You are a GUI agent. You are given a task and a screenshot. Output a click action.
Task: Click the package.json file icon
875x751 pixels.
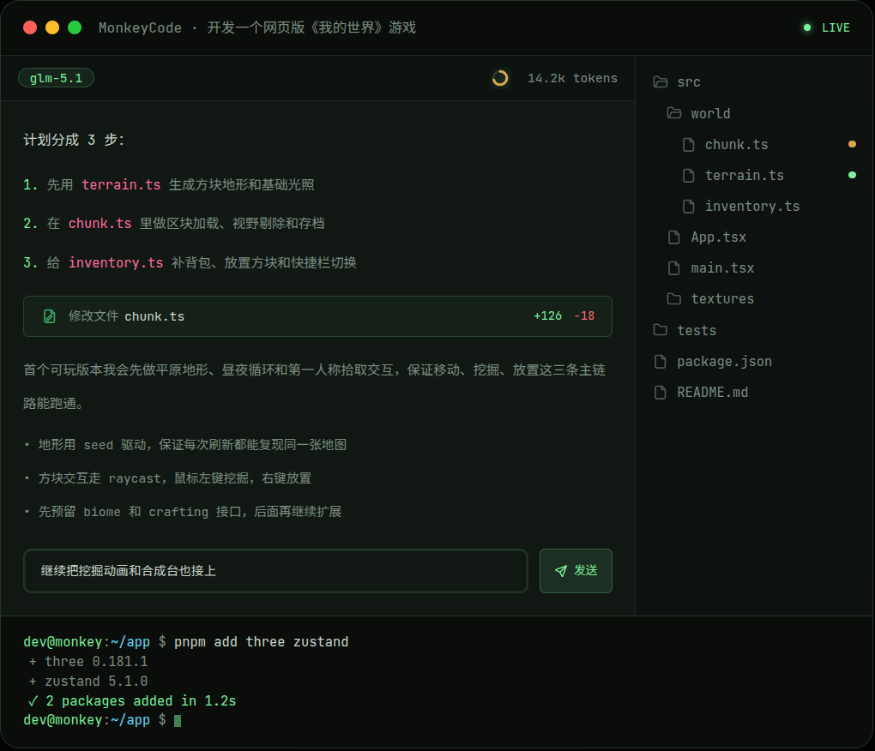pos(661,361)
